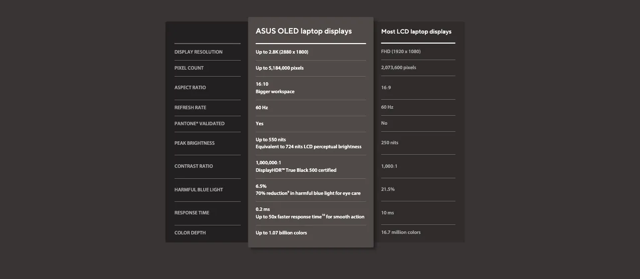Select the 'PANTONE® VALIDATED' row label
Image resolution: width=640 pixels, height=279 pixels.
point(200,124)
